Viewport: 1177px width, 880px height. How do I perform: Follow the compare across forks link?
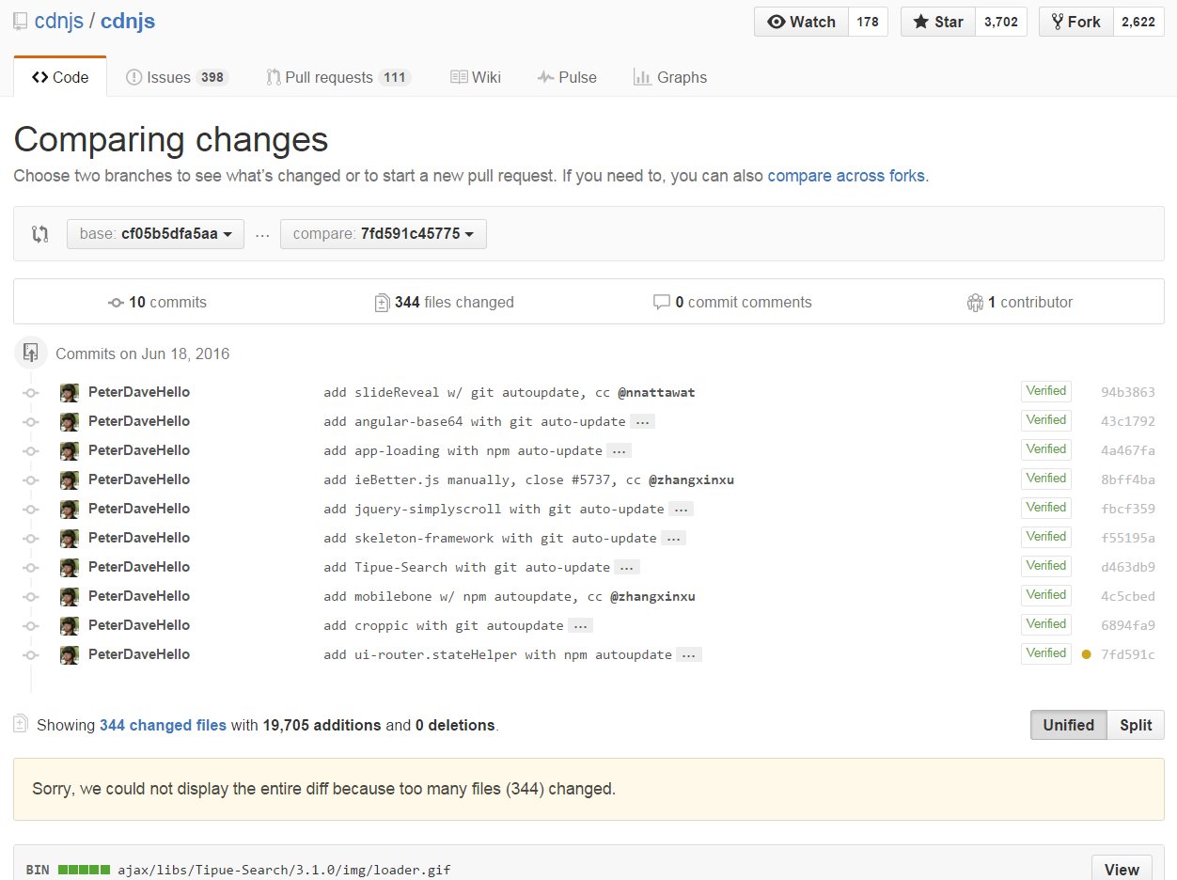[x=846, y=176]
